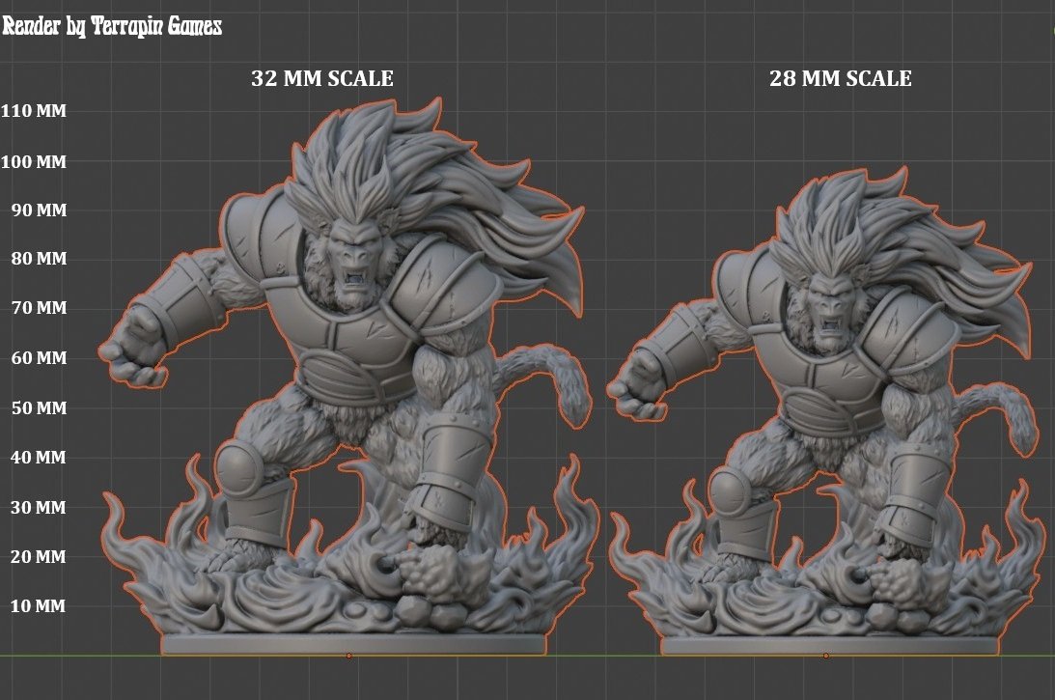Click the "28 MM SCALE" heading
Screen dimensions: 1055x700
click(x=841, y=78)
